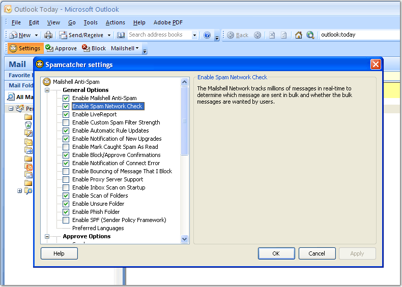402x287 pixels.
Task: Click the Approve icon in the Mailshell toolbar
Action: click(49, 48)
